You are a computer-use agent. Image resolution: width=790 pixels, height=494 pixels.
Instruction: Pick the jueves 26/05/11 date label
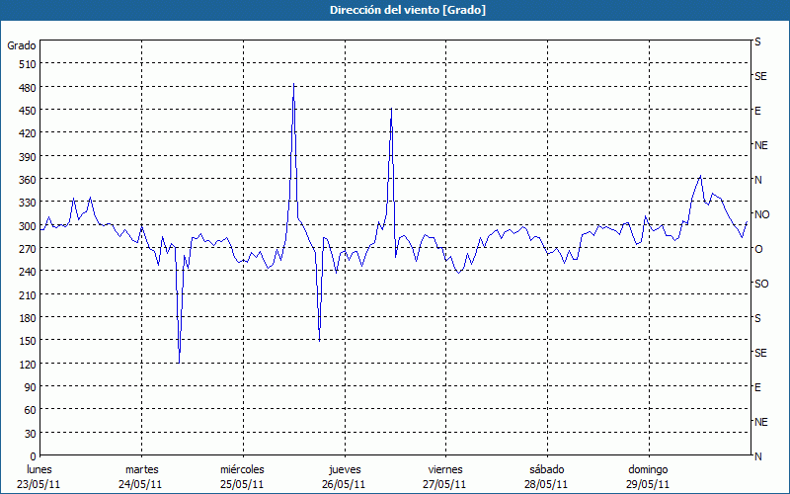point(344,476)
